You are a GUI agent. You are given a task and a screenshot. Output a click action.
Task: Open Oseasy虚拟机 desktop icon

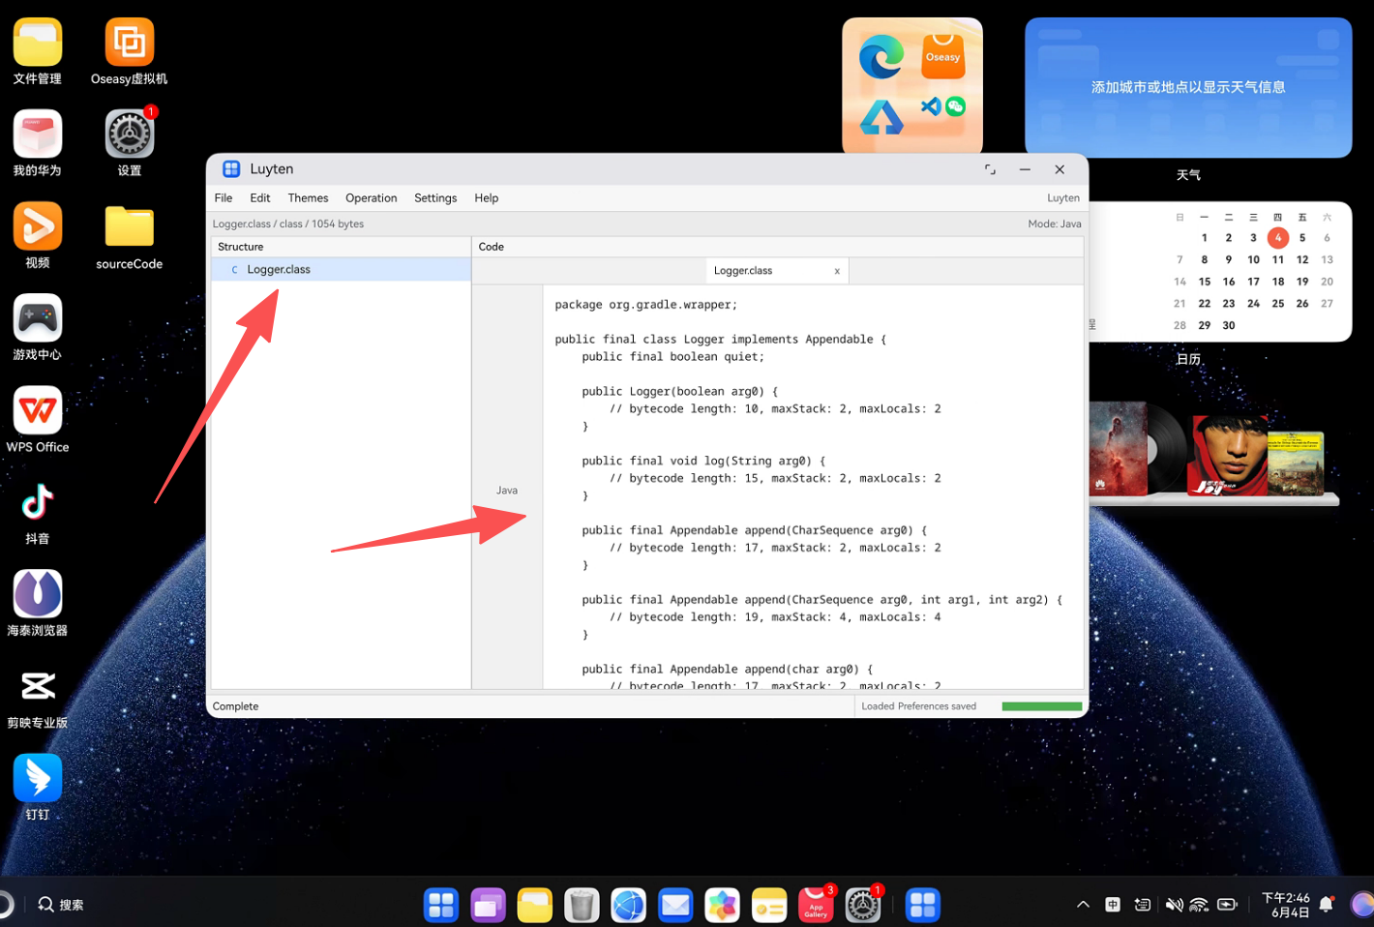click(130, 52)
